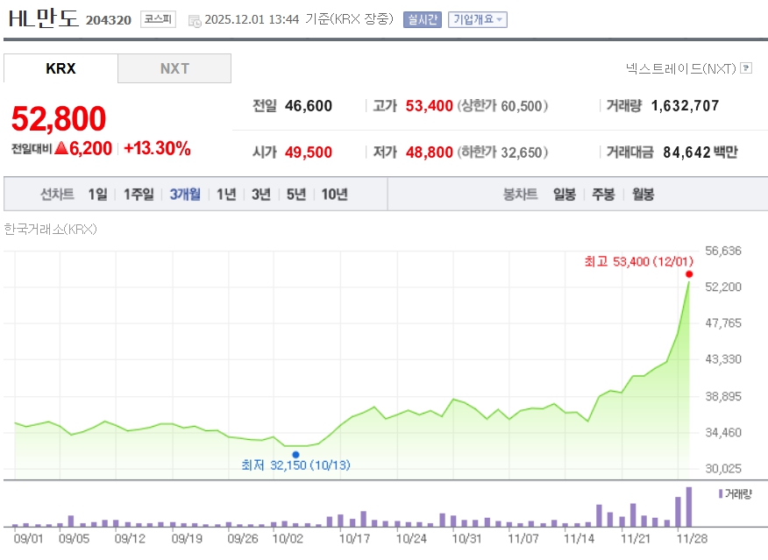The height and width of the screenshot is (560, 768).
Task: Click the 코스피 market badge
Action: (158, 19)
